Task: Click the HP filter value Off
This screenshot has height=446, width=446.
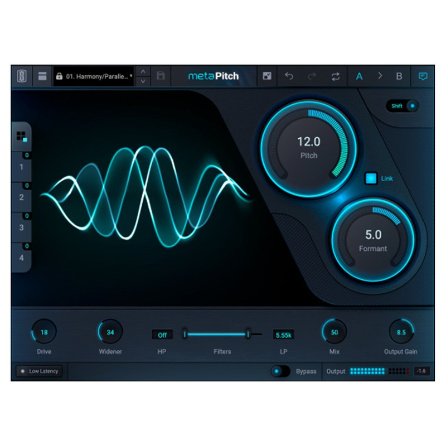Action: click(x=162, y=335)
